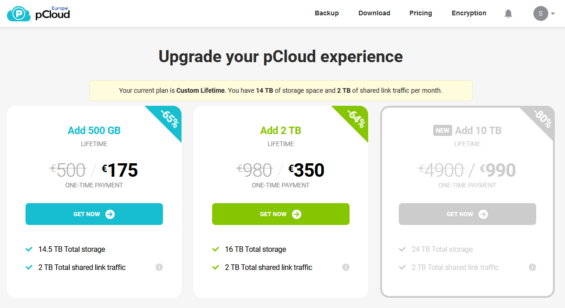Expand the account dropdown arrow
The image size is (565, 308).
pos(553,14)
